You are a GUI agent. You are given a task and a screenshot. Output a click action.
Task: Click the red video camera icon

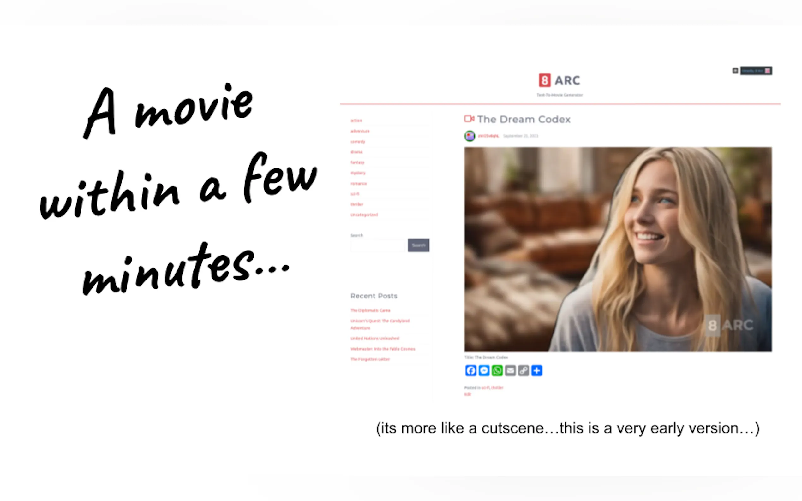tap(469, 119)
